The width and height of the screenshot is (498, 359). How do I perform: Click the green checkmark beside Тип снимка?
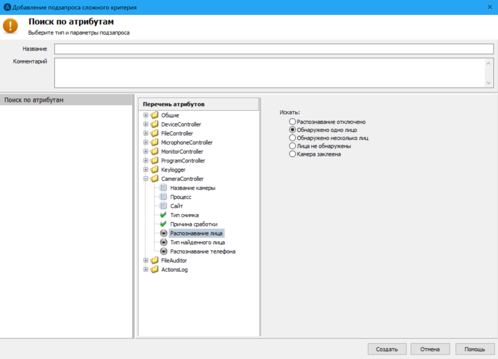tap(163, 215)
